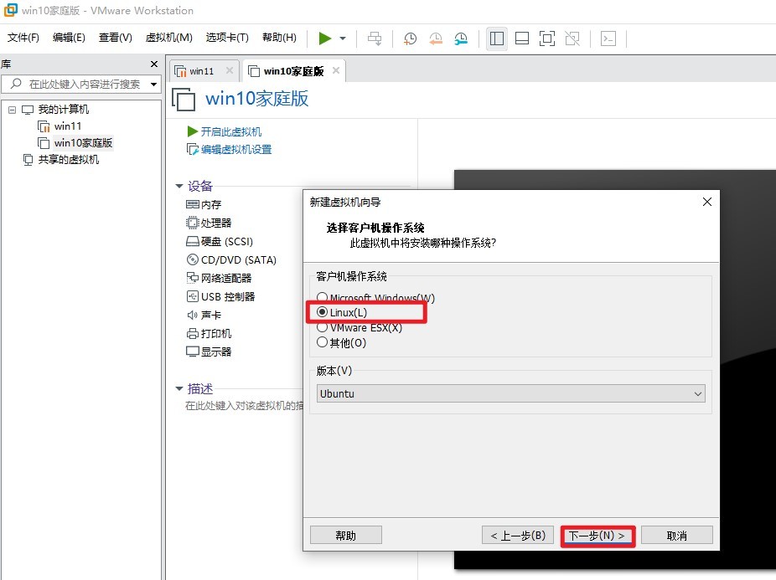776x580 pixels.
Task: Click 编辑虚拟机设置 link
Action: pyautogui.click(x=236, y=149)
